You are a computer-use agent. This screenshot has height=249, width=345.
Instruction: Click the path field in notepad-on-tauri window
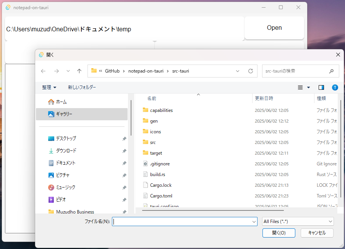(x=125, y=29)
